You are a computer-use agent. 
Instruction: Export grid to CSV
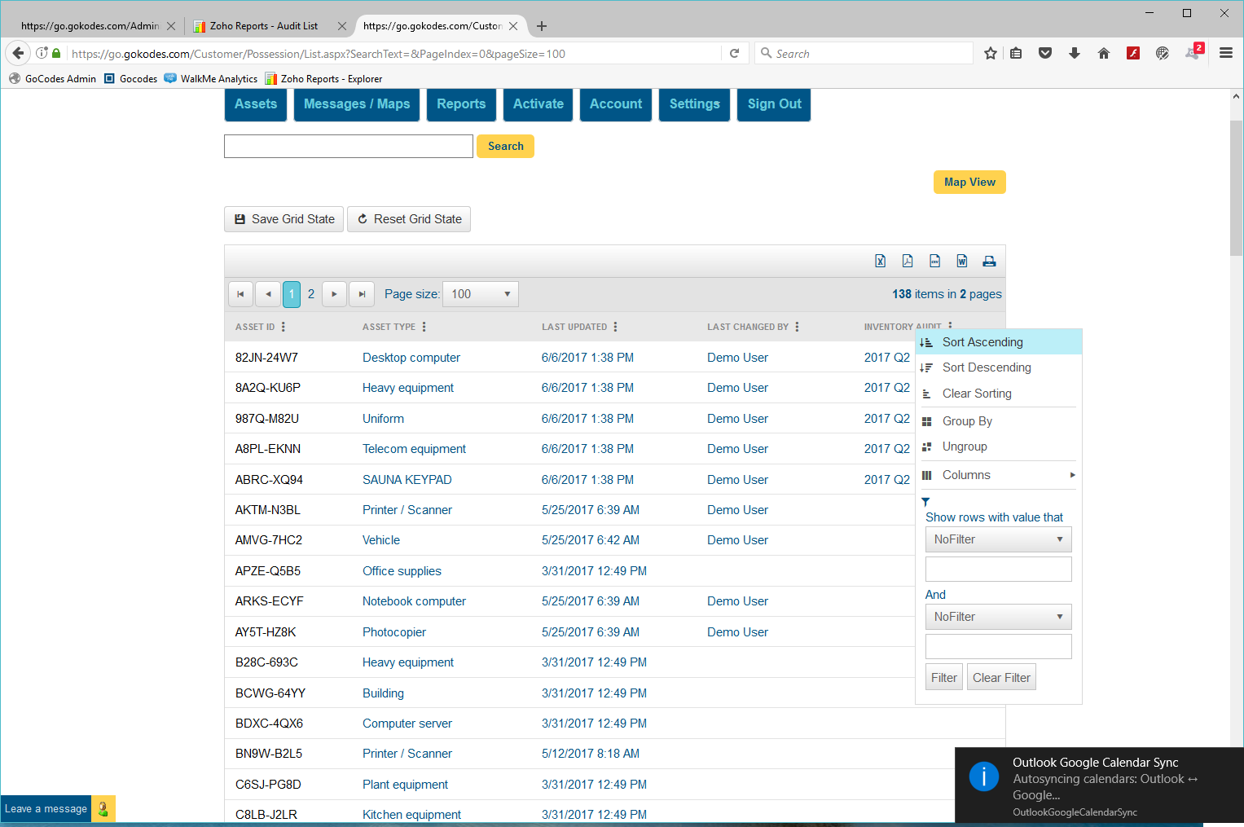(934, 261)
